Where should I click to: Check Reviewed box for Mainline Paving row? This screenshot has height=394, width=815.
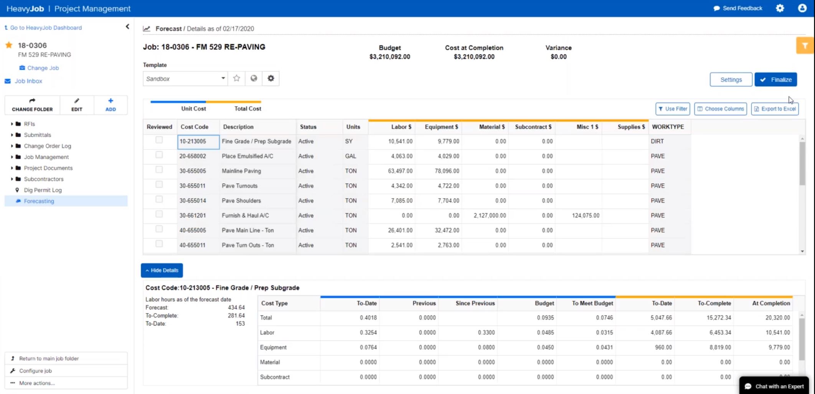[159, 169]
